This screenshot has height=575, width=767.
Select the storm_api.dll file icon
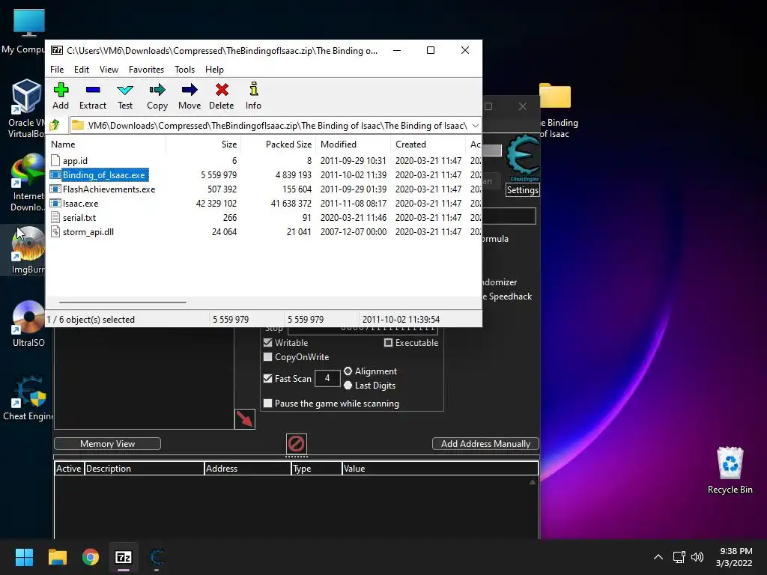pyautogui.click(x=55, y=232)
